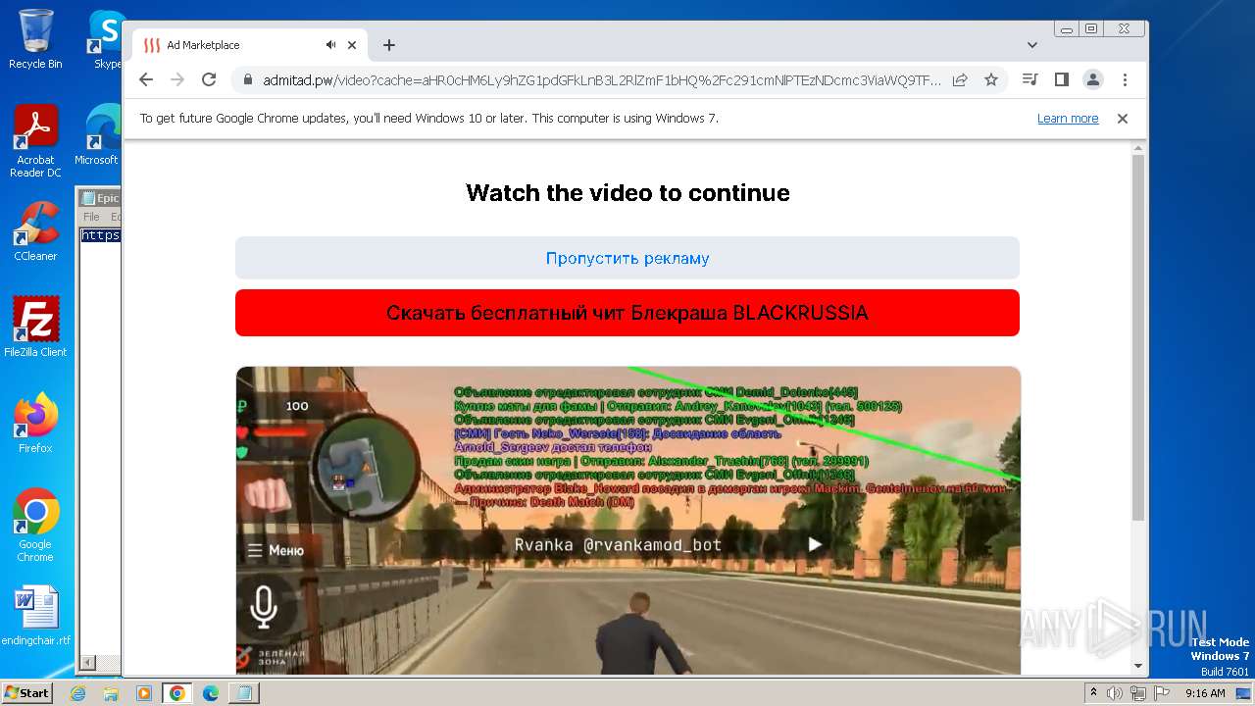1255x706 pixels.
Task: Click the Меню button in the video
Action: click(x=276, y=550)
